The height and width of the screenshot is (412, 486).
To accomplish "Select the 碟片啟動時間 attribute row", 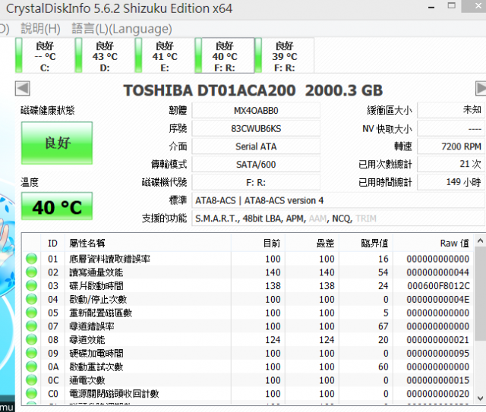I will click(248, 285).
